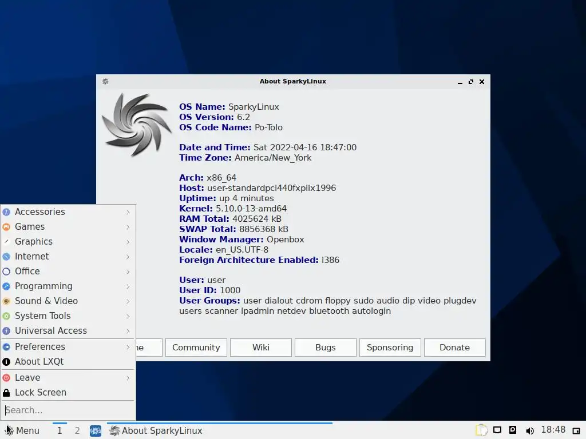Viewport: 586px width, 439px height.
Task: Expand the Office submenu arrow
Action: point(128,272)
